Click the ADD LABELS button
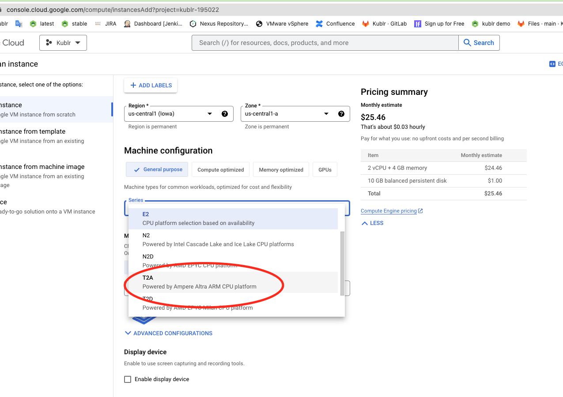563x397 pixels. click(x=151, y=85)
